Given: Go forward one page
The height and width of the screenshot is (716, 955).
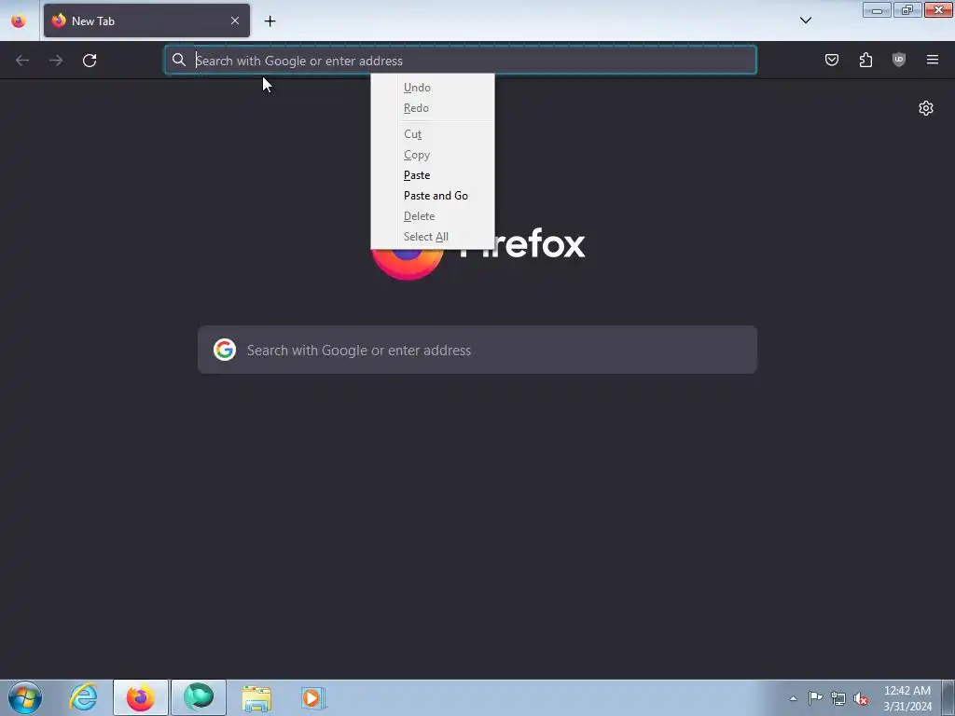Looking at the screenshot, I should click(x=56, y=61).
